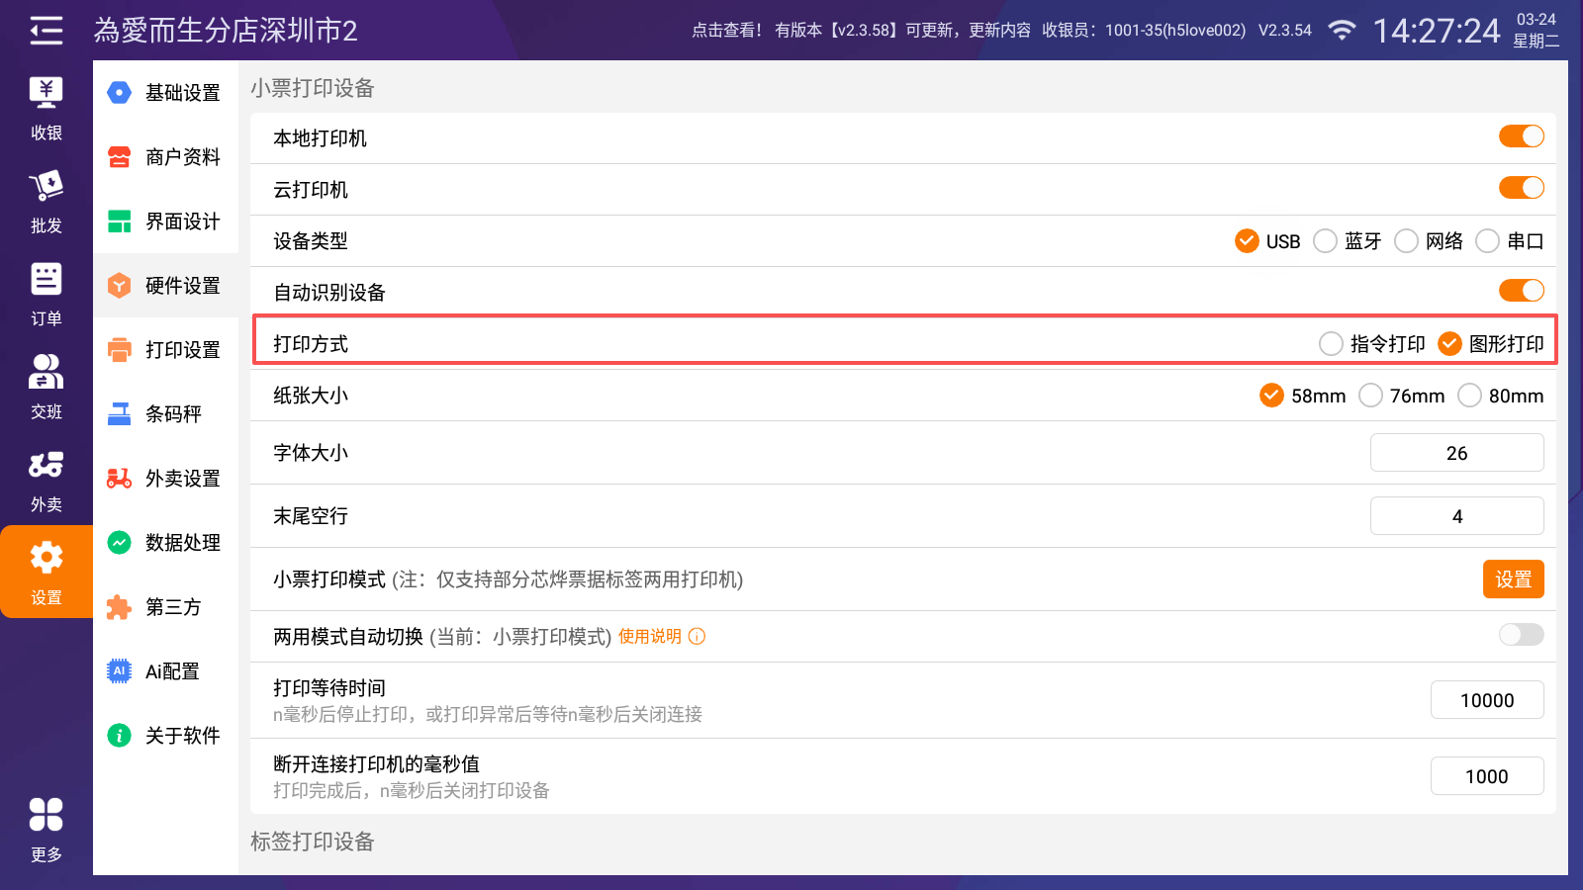Open the 打印设置 menu item
Image resolution: width=1583 pixels, height=890 pixels.
pyautogui.click(x=165, y=350)
